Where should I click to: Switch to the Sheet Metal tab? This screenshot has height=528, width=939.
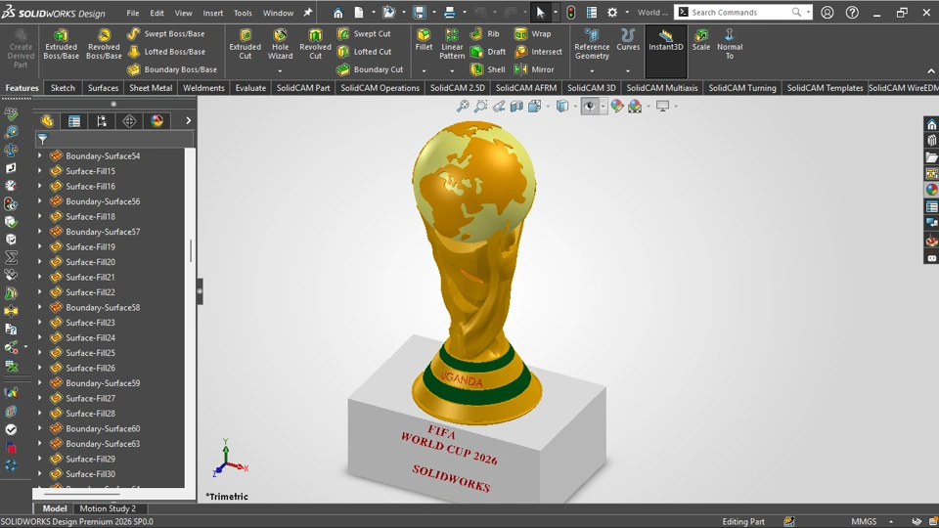click(x=151, y=87)
